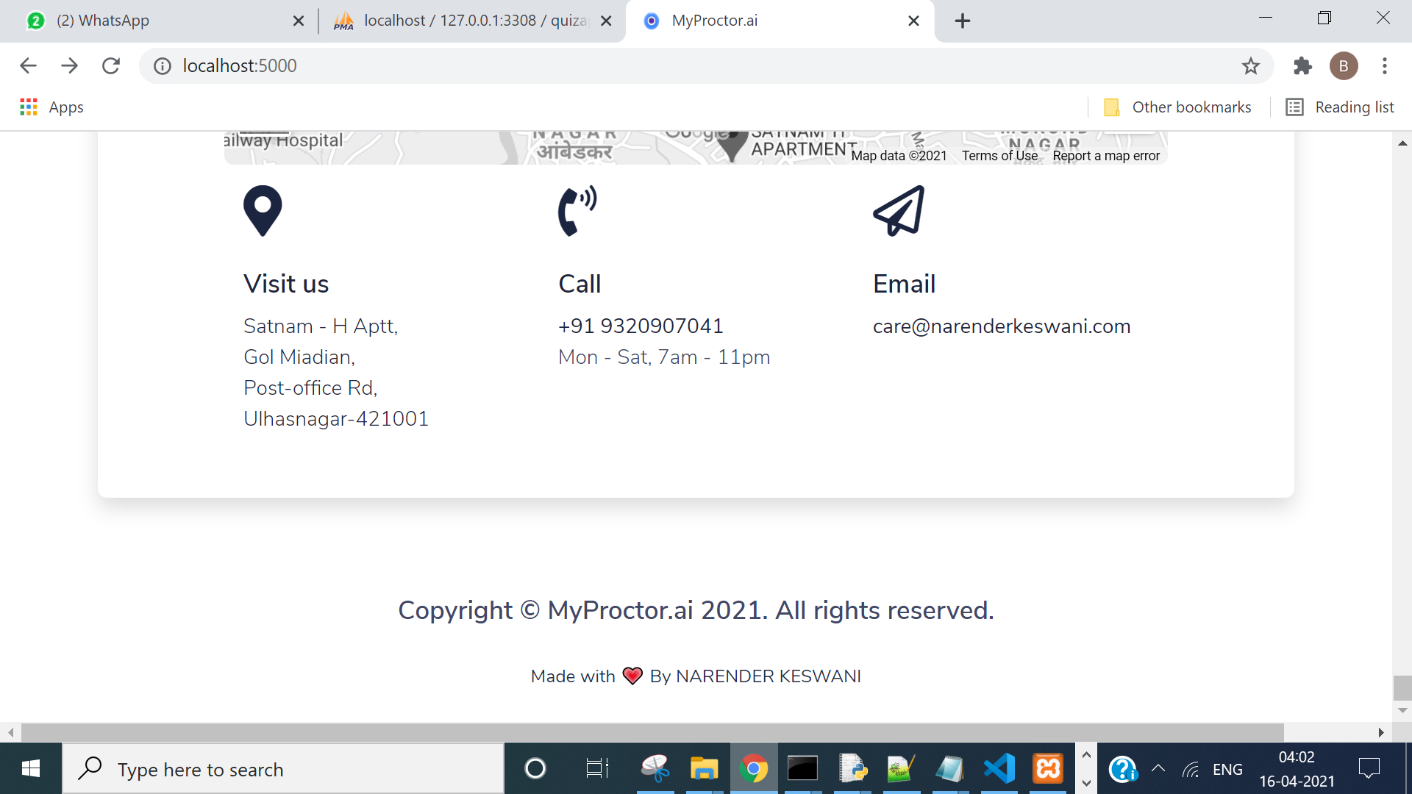Open a new browser tab

pos(962,21)
